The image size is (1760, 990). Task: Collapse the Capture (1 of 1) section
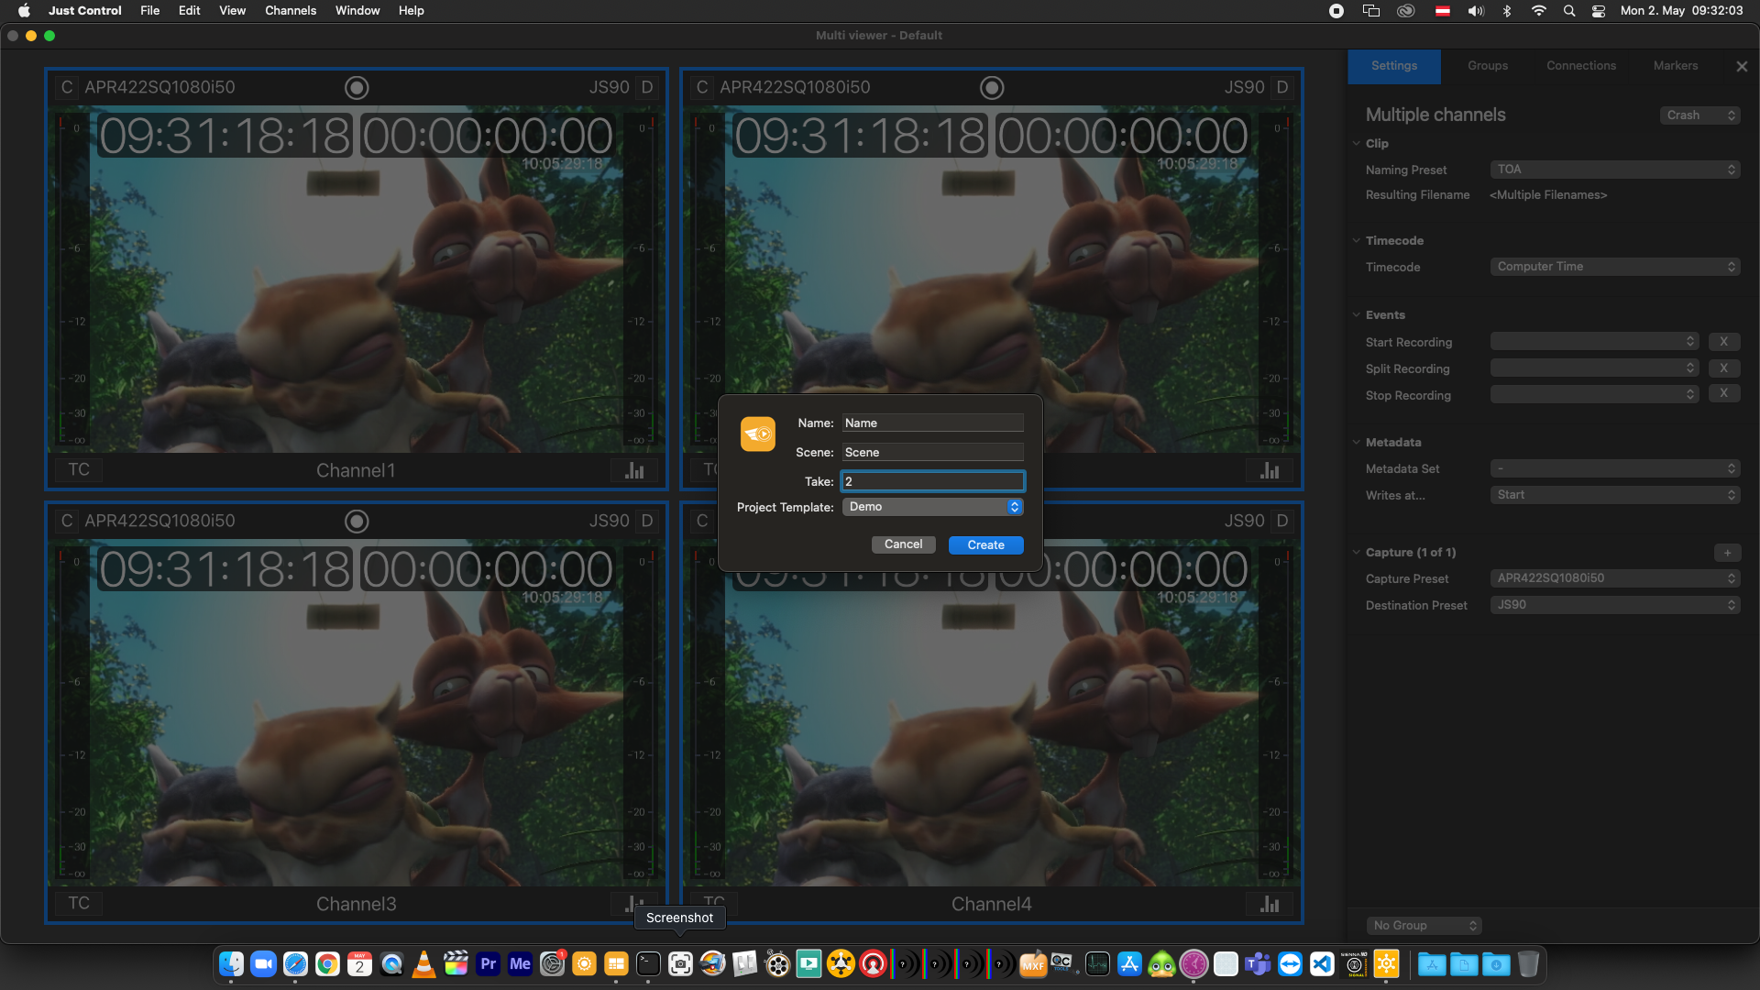click(x=1357, y=552)
